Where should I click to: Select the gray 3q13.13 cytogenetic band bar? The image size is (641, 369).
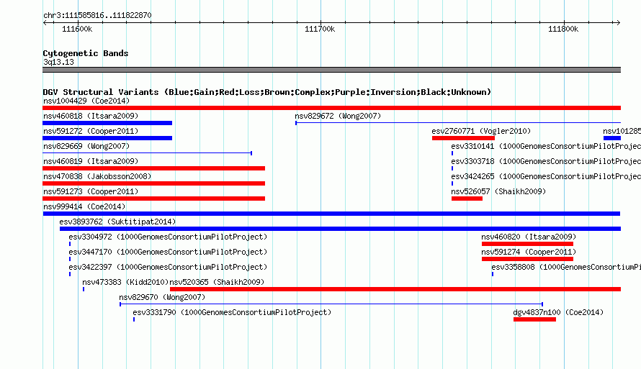(331, 70)
